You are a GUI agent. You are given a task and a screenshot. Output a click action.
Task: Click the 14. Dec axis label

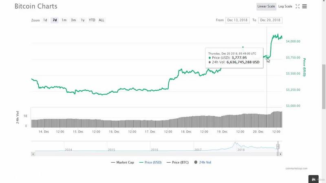(44, 131)
